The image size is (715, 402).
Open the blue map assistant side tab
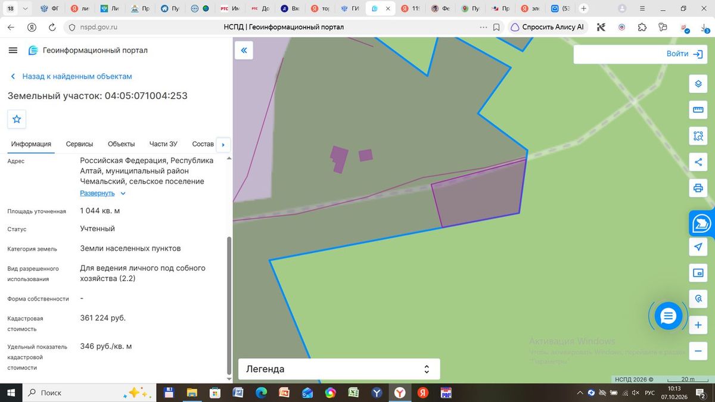point(702,224)
